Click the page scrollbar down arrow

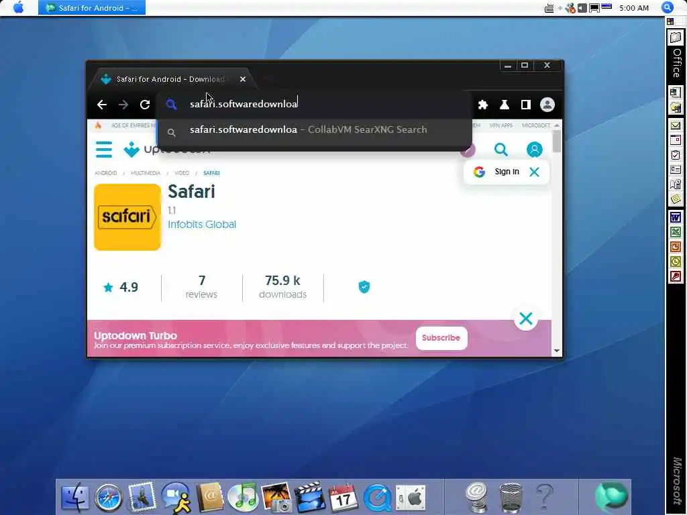(556, 351)
